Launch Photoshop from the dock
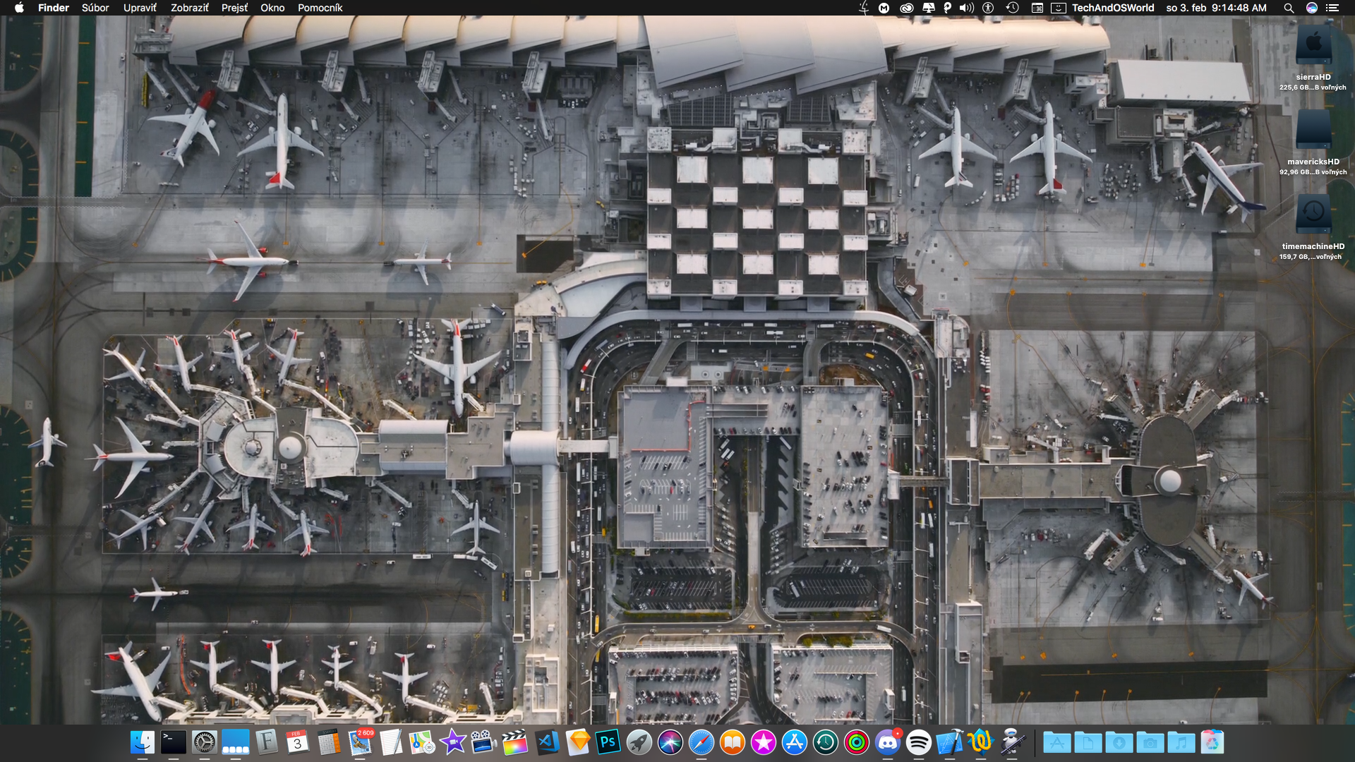 [608, 742]
